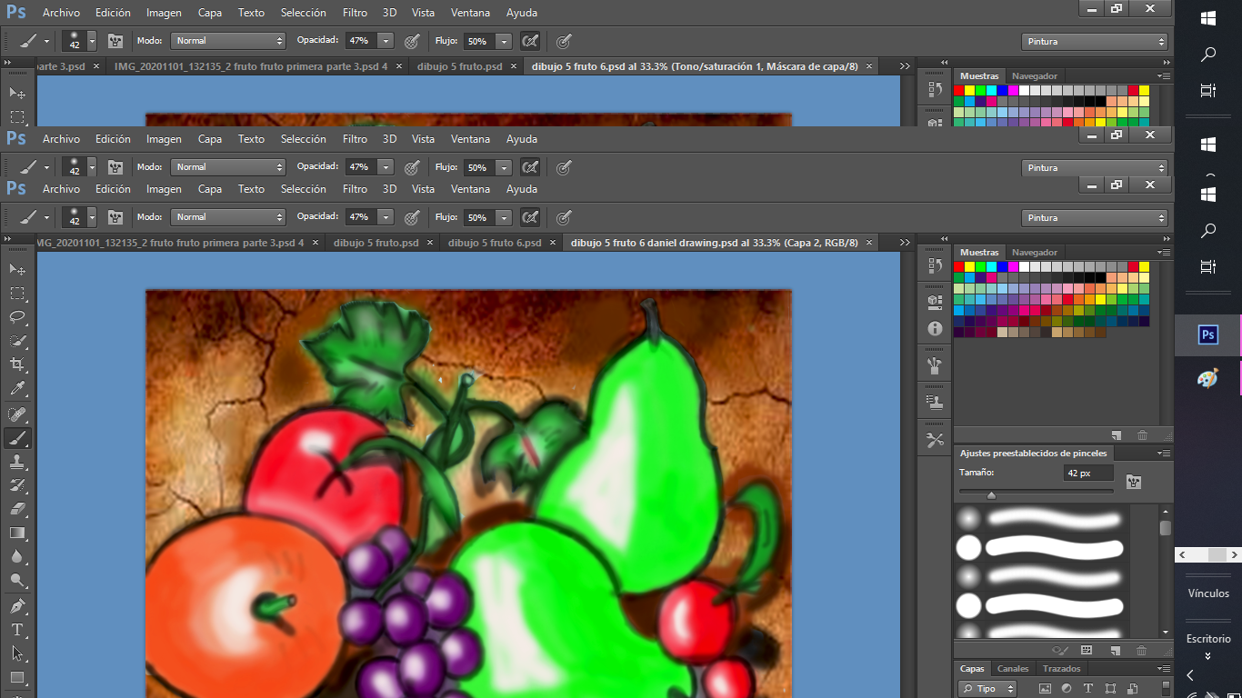Create new brush preset from panel footer

pyautogui.click(x=1115, y=651)
